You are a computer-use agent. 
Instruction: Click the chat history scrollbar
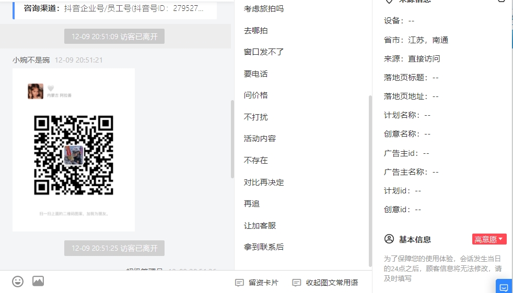[232, 139]
